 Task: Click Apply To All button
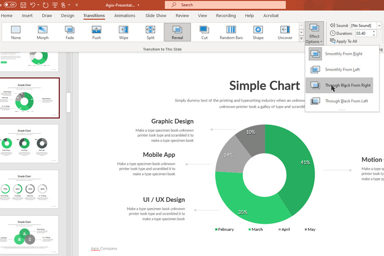coord(344,42)
